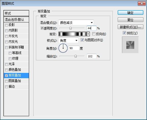Tick the 描边 stroke checkbox
The image size is (147, 120).
(6, 87)
